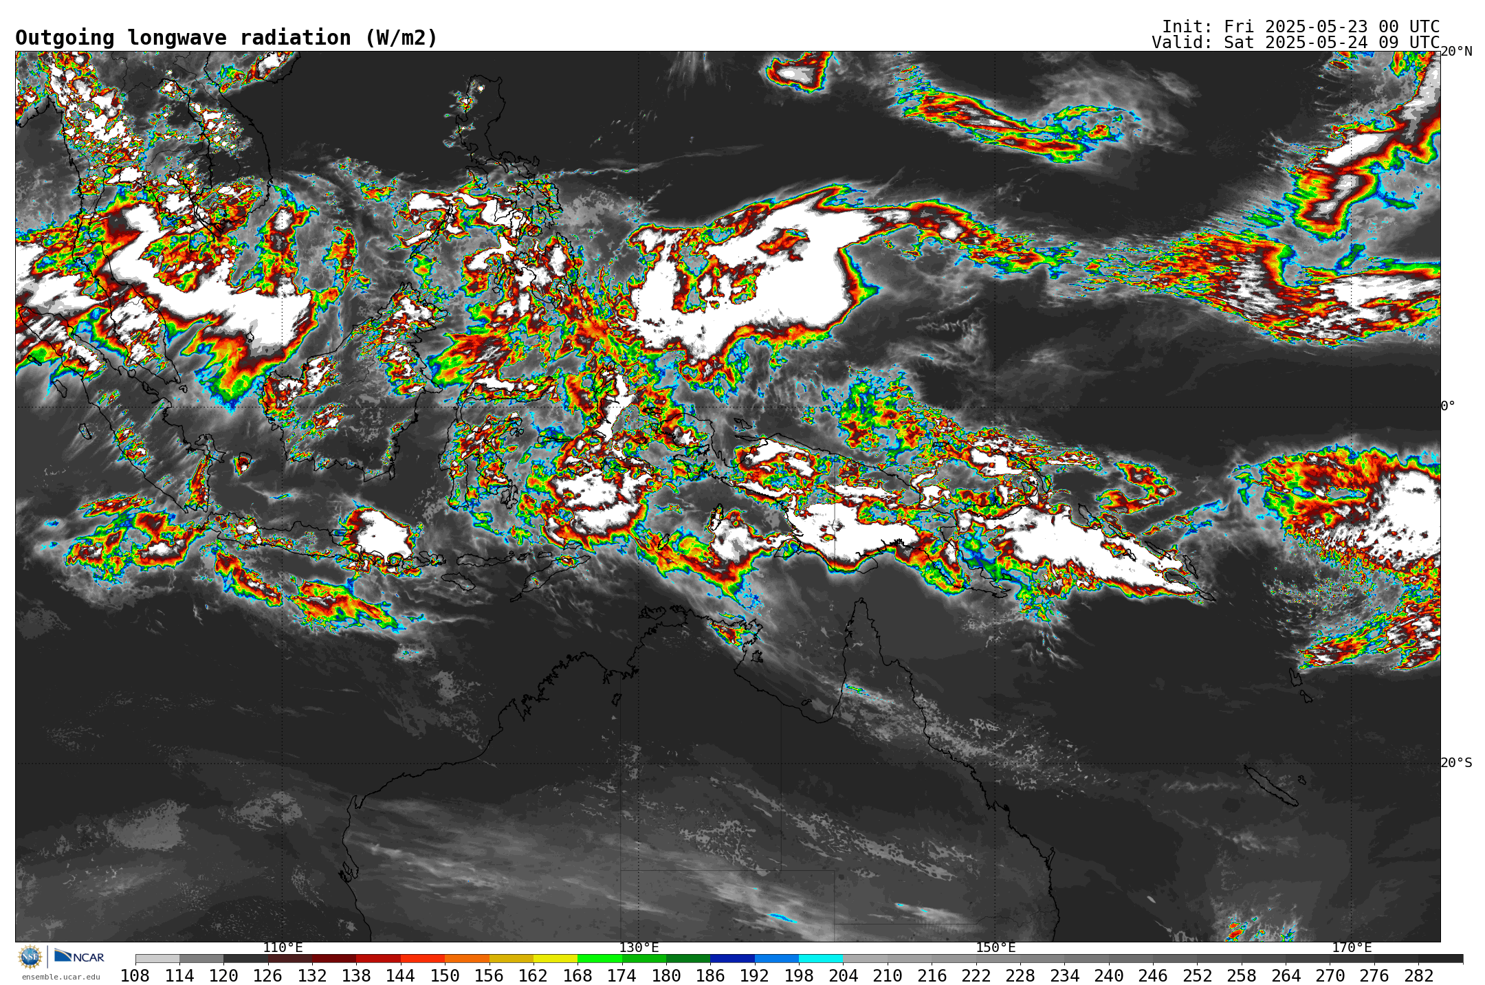The height and width of the screenshot is (985, 1485).
Task: Click the dark red colorbar segment 138–144
Action: [x=378, y=959]
